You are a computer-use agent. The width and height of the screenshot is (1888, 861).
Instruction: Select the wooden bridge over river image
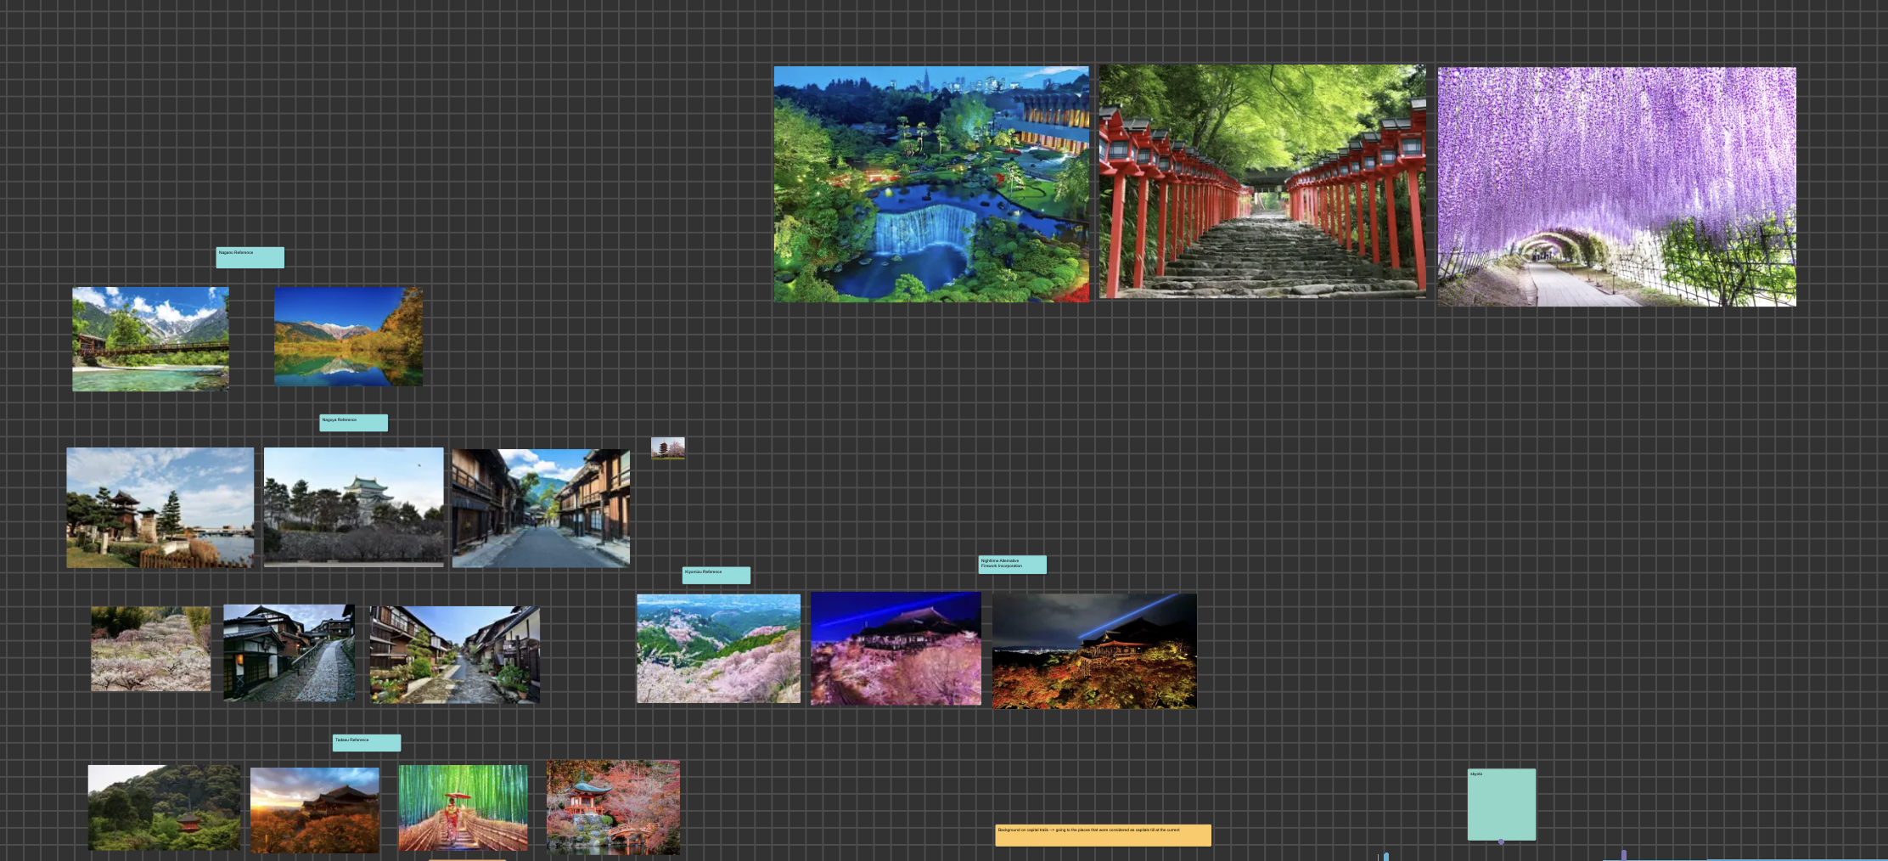(x=150, y=339)
